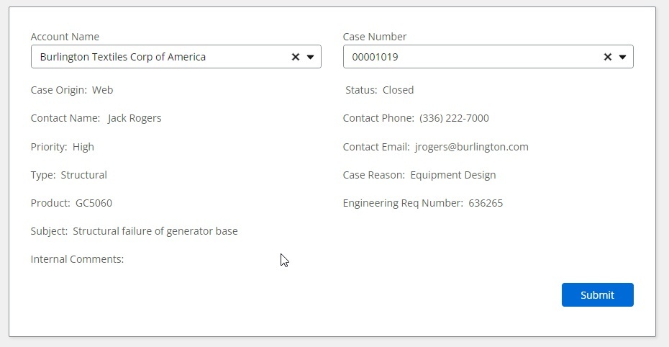Open the Account Name dropdown arrow
Screen dimensions: 669x347
311,57
